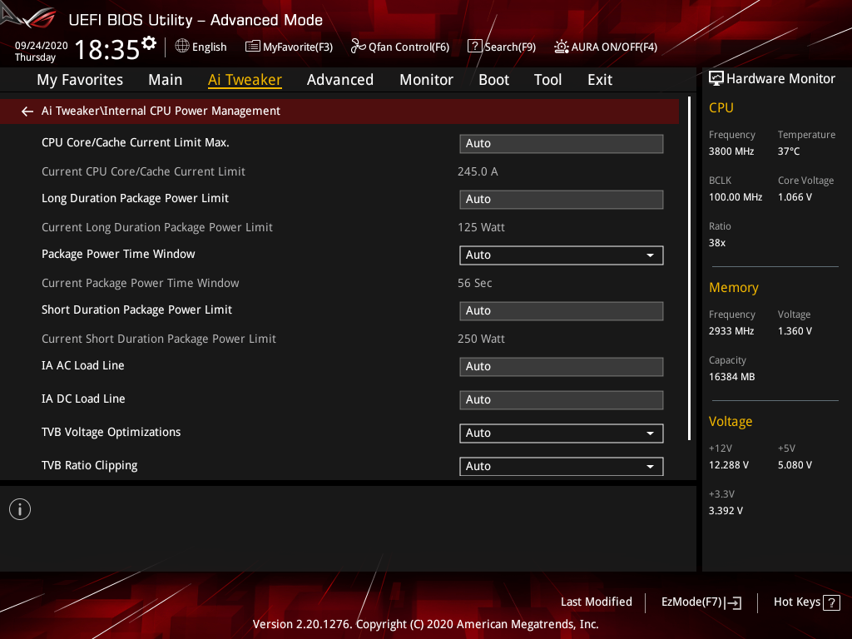This screenshot has height=639, width=852.
Task: Select the CPU Core/Cache Current Limit Max. label
Action: 136,142
